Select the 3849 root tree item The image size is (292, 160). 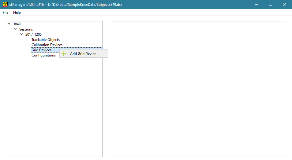tap(17, 24)
